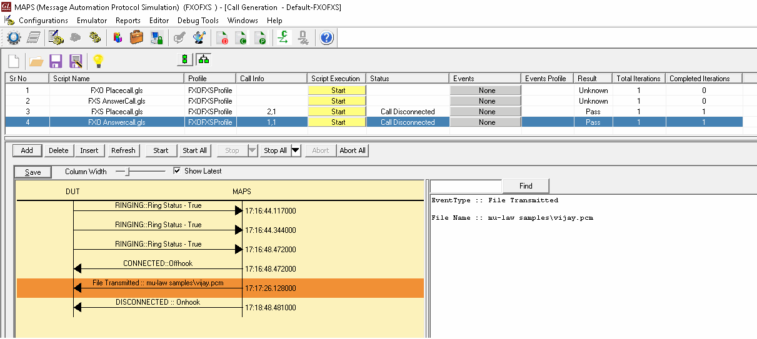The height and width of the screenshot is (339, 757).
Task: Select the DISCONNECTED :: Onhook message
Action: pos(158,302)
